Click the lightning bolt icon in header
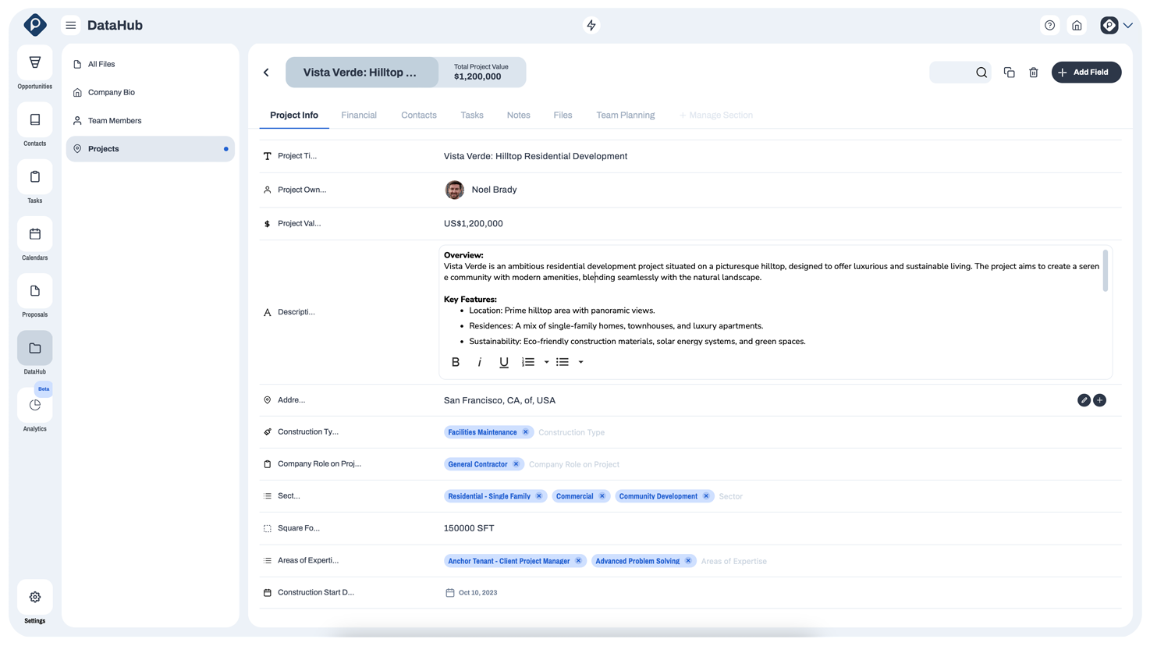 (591, 25)
